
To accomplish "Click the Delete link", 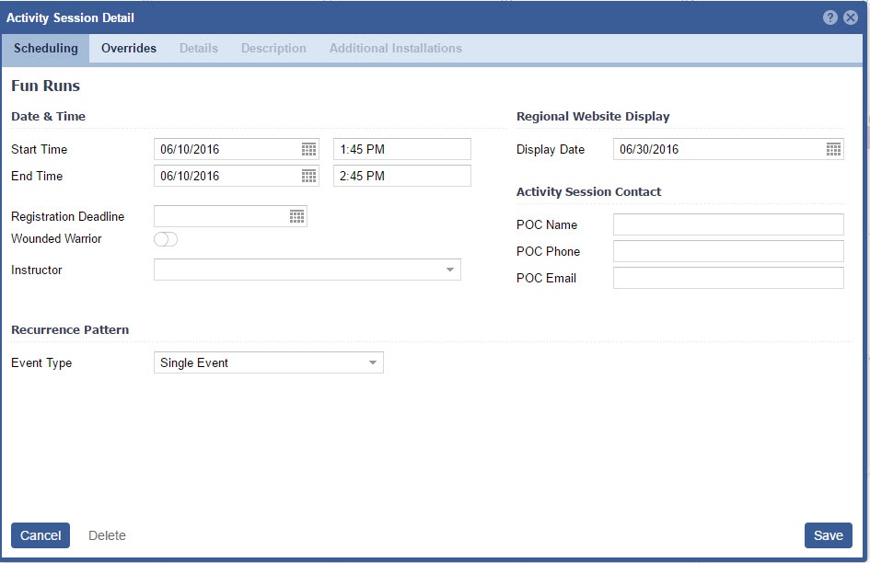I will pyautogui.click(x=107, y=535).
